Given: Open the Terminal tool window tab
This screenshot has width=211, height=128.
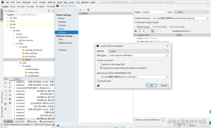Looking at the screenshot, I should pos(32,121).
